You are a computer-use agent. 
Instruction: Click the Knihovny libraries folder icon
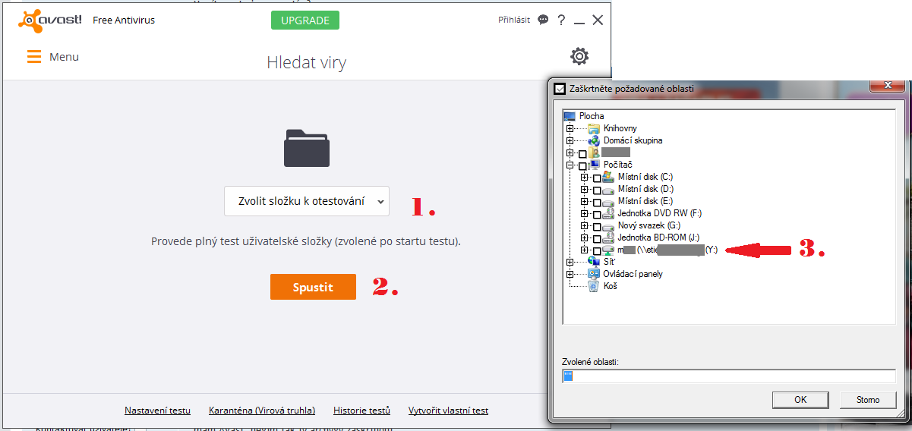tap(594, 128)
